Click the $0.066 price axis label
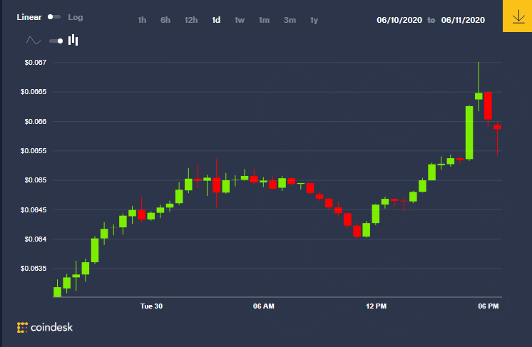Image resolution: width=532 pixels, height=347 pixels. [x=36, y=121]
